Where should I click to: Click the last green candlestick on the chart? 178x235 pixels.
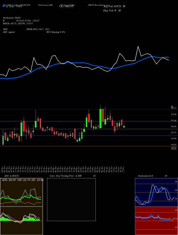coord(124,127)
